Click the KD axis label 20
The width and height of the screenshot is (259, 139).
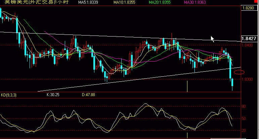pos(244,131)
